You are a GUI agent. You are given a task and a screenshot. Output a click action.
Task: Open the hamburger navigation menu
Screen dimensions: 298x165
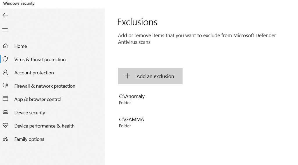point(5,30)
